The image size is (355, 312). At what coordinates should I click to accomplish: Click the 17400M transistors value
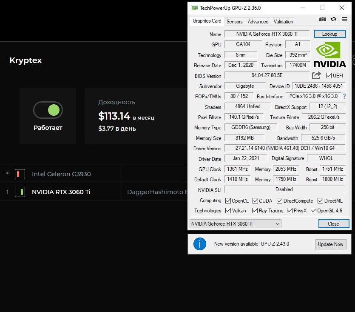(298, 65)
